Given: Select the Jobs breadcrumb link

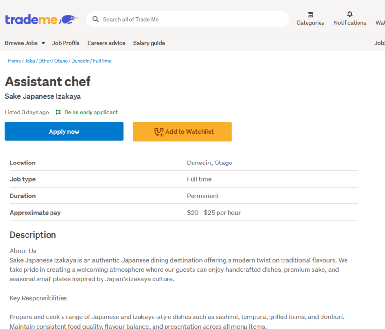Looking at the screenshot, I should pos(29,61).
